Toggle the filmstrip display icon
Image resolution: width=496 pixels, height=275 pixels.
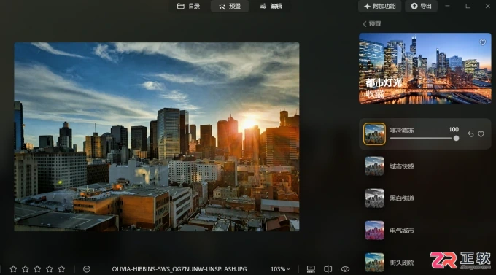(x=311, y=269)
